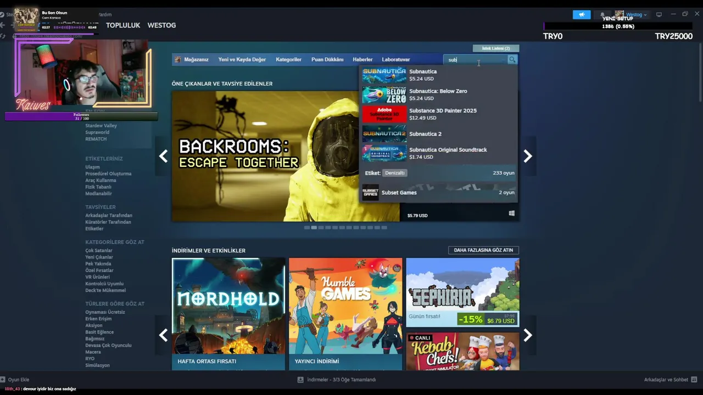Select the highlighted second carousel page dot
This screenshot has height=395, width=703.
coord(314,227)
